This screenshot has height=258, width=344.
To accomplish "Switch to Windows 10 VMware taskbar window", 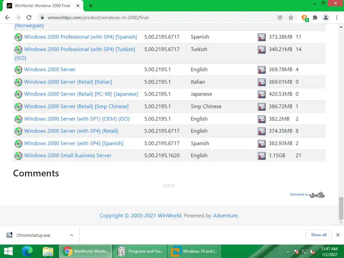I will click(x=195, y=251).
